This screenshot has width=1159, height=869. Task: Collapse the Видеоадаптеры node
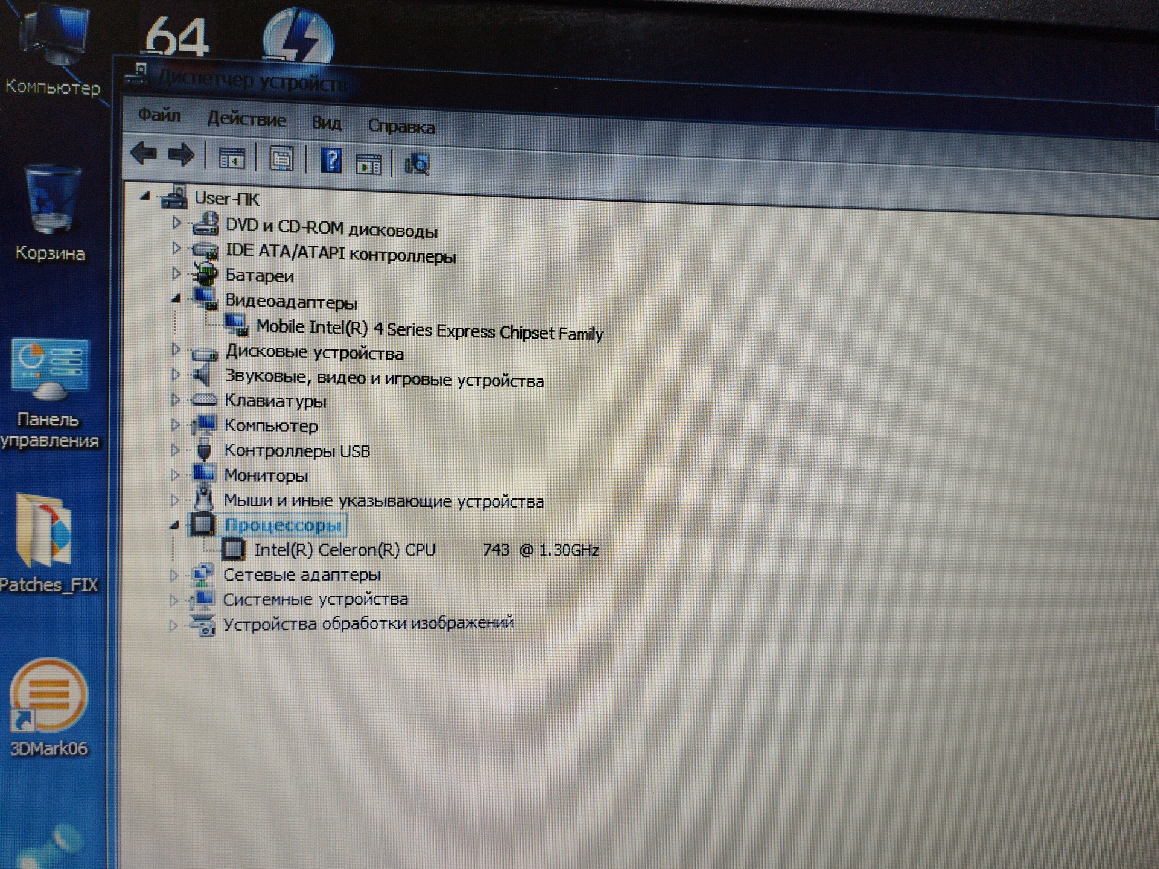[x=176, y=298]
